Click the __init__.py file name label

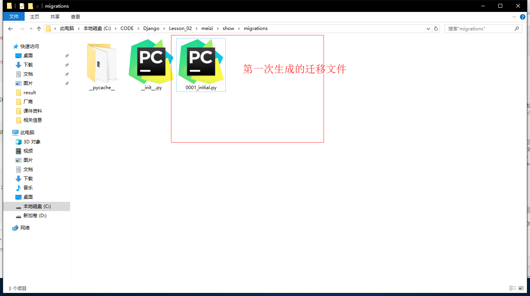pyautogui.click(x=151, y=88)
